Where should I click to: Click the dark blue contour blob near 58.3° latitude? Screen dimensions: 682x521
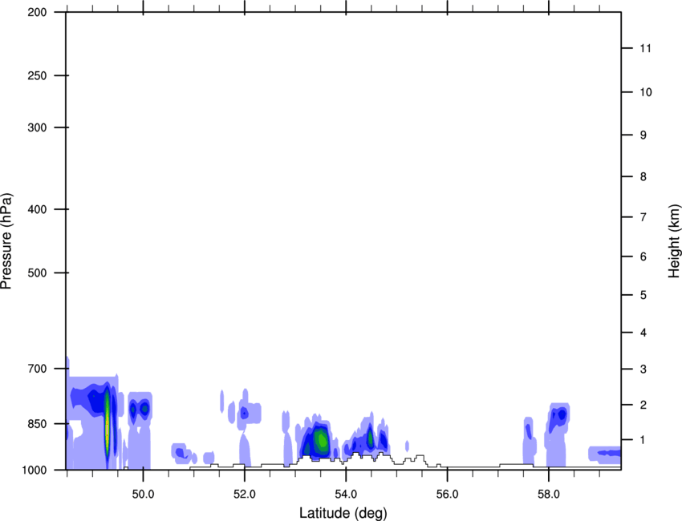click(x=562, y=414)
